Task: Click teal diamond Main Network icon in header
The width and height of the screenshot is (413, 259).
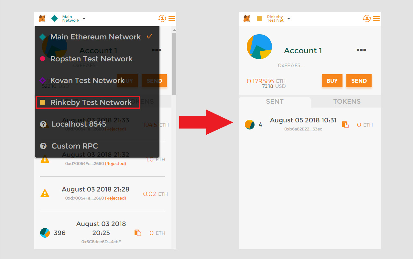Action: pos(55,18)
